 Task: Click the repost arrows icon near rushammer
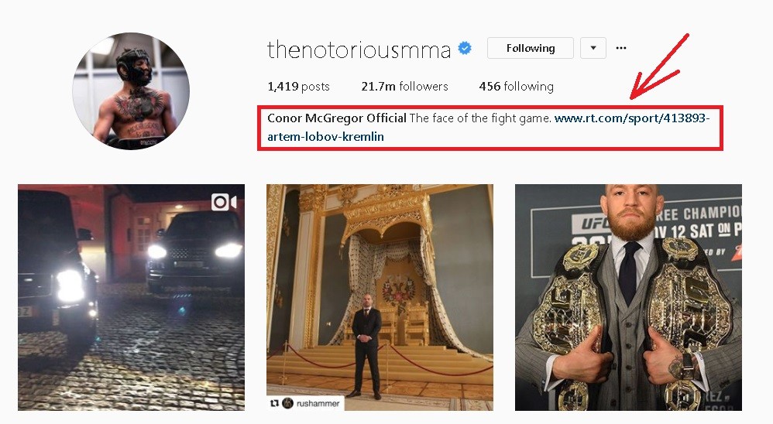click(275, 403)
